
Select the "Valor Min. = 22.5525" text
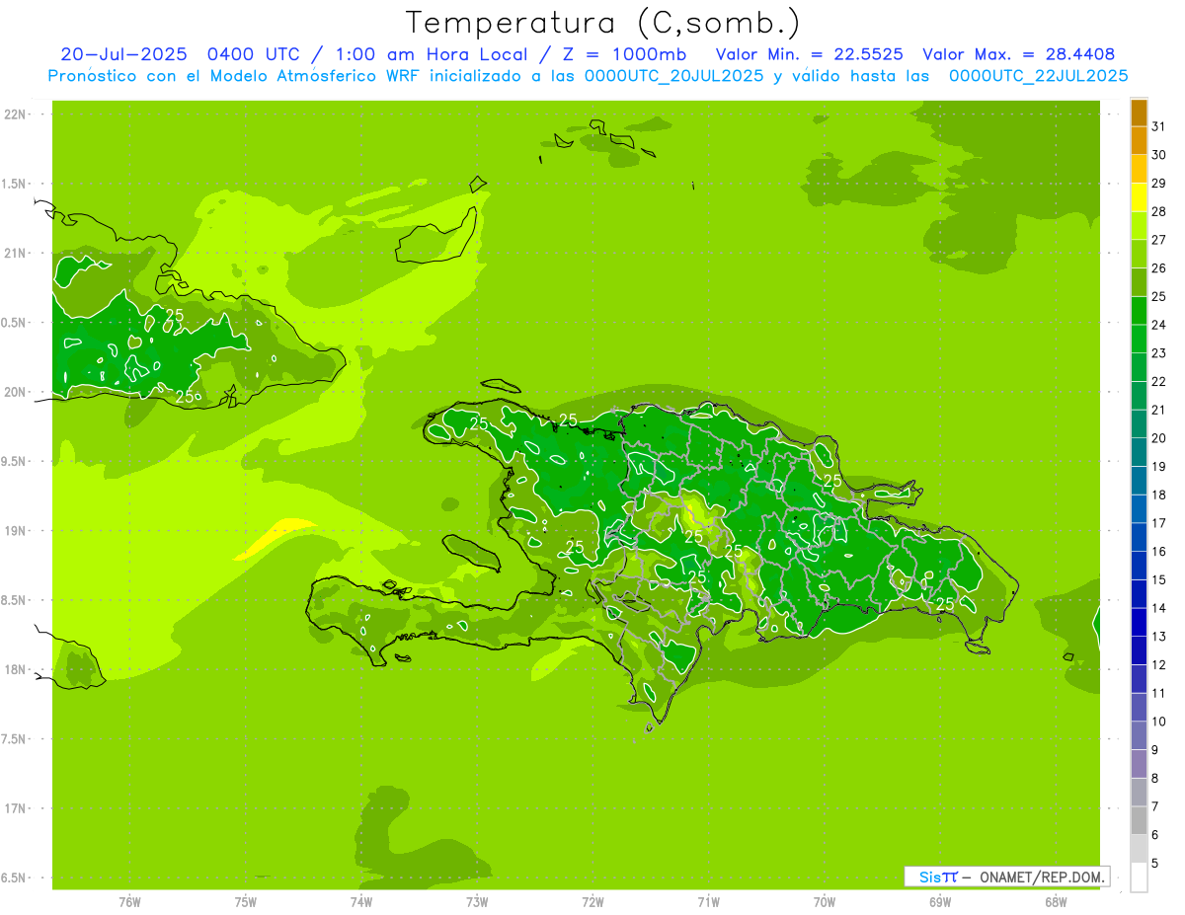pos(810,54)
